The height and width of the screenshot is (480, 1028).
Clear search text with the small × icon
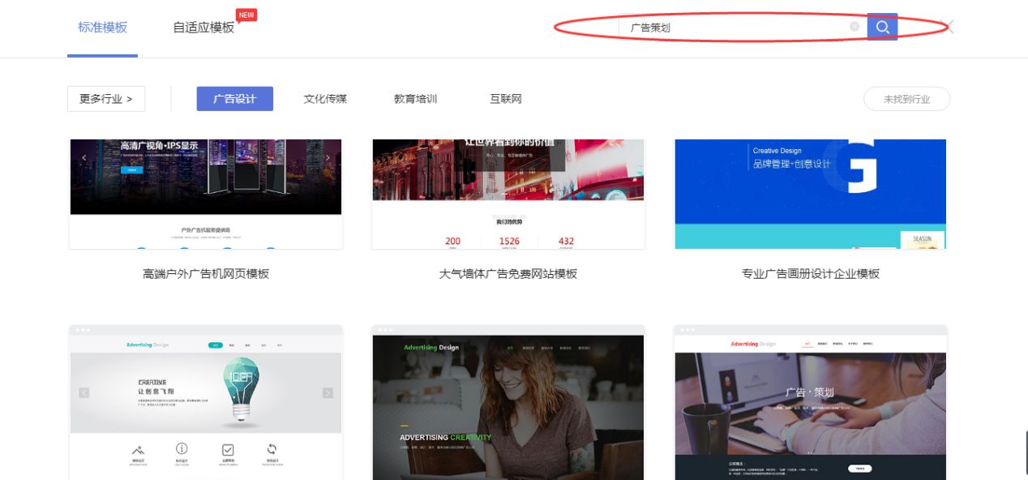[x=854, y=27]
